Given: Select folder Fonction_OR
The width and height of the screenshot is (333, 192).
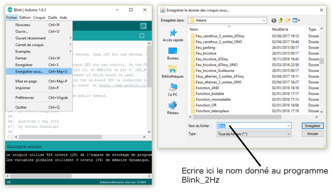Looking at the screenshot, I should (x=206, y=105).
